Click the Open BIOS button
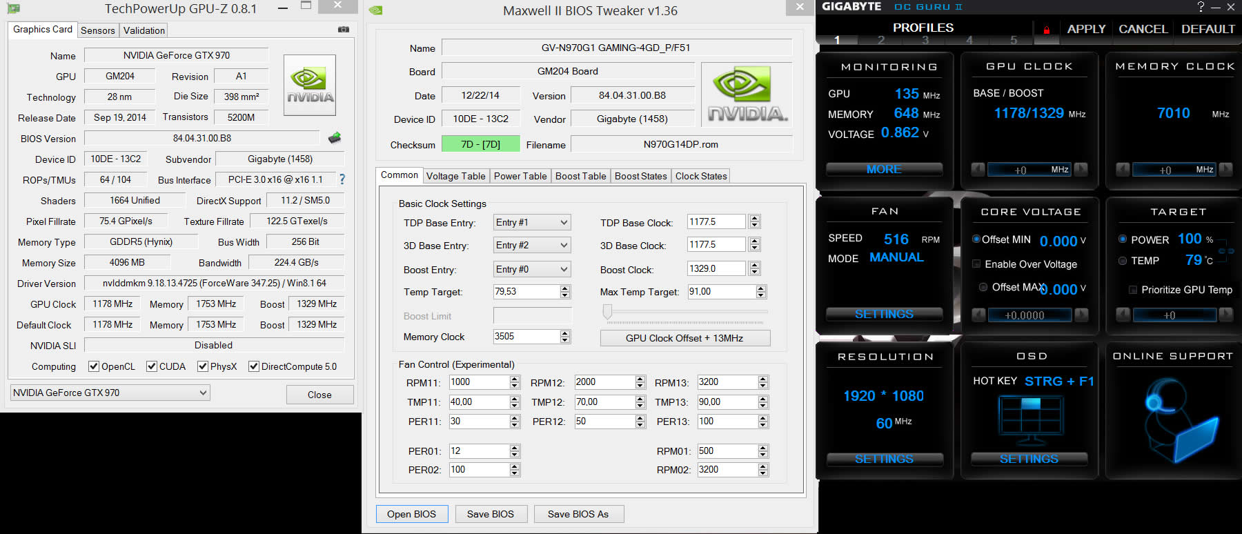 (x=412, y=514)
